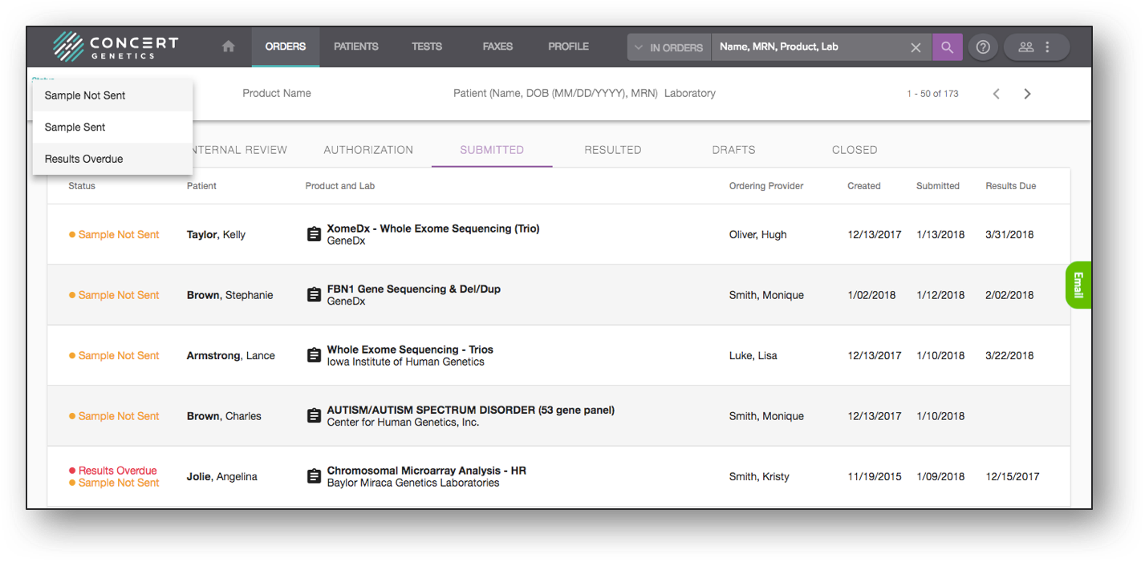This screenshot has height=562, width=1145.
Task: Expand the In Orders search scope dropdown
Action: [x=668, y=47]
